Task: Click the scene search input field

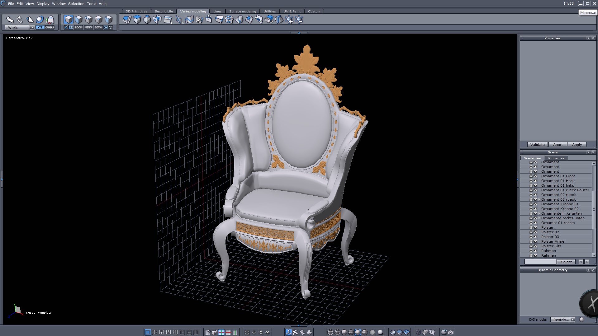Action: click(x=540, y=262)
